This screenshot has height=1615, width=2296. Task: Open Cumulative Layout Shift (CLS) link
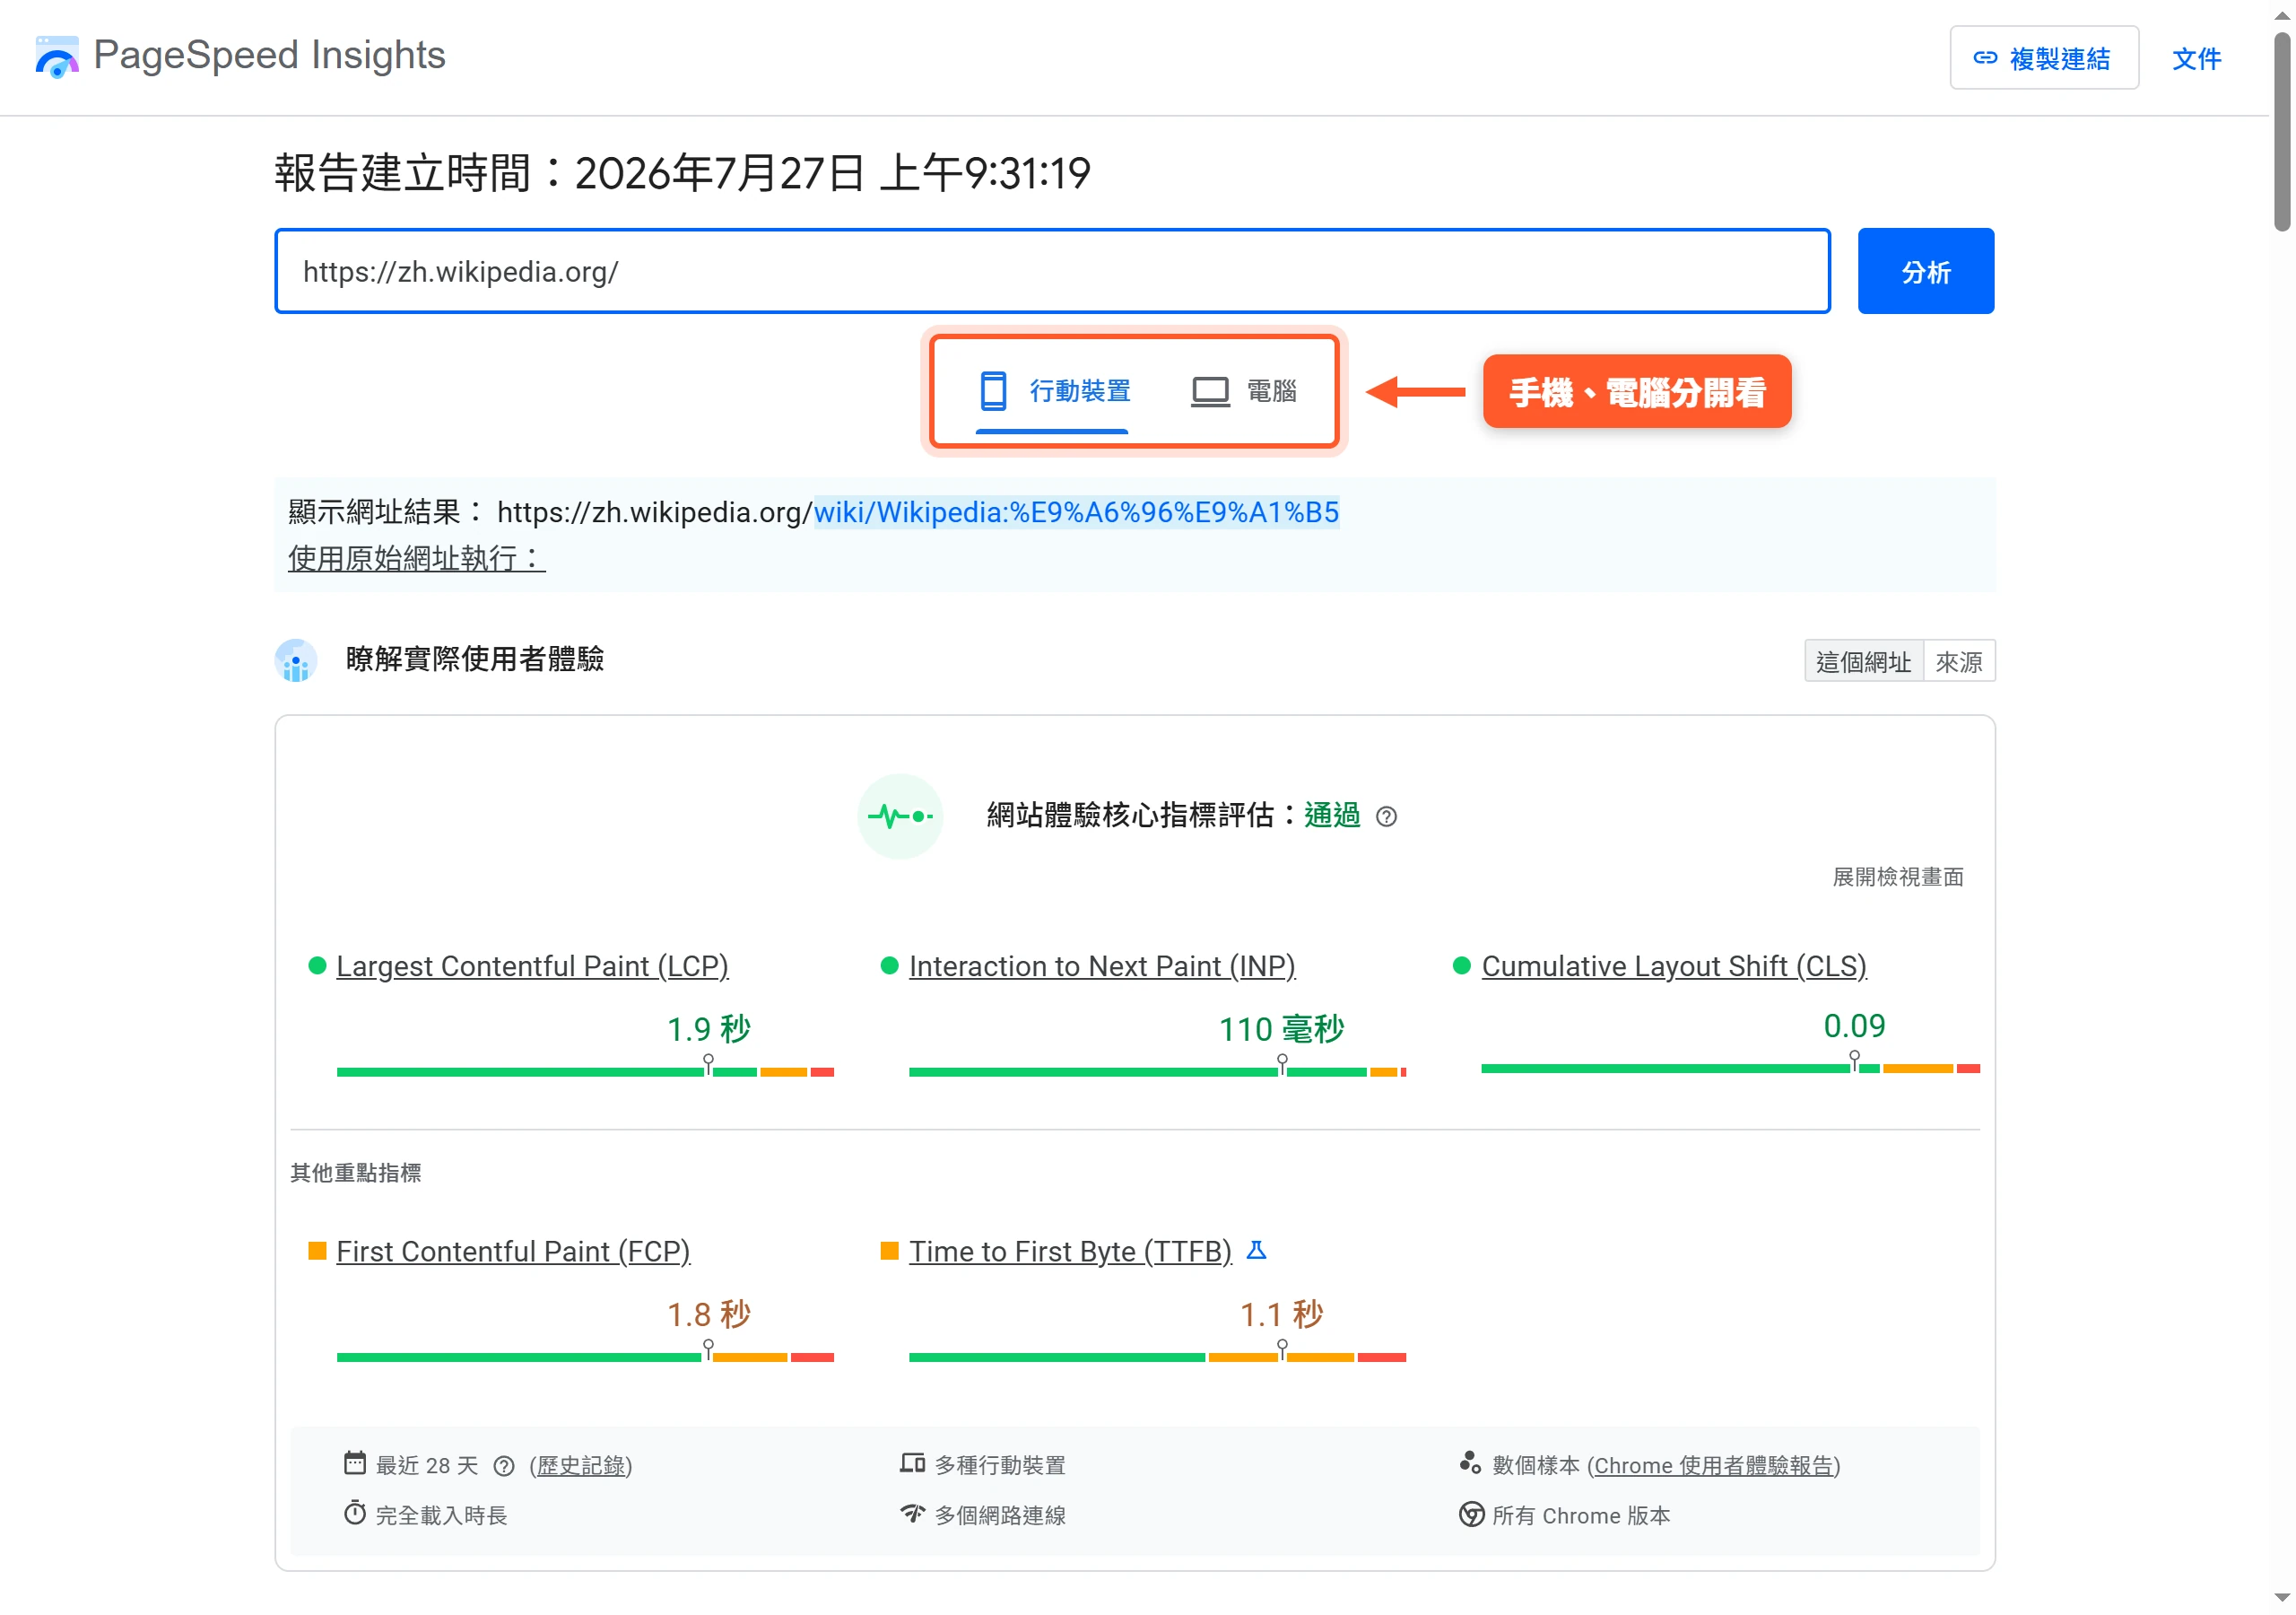click(1674, 966)
